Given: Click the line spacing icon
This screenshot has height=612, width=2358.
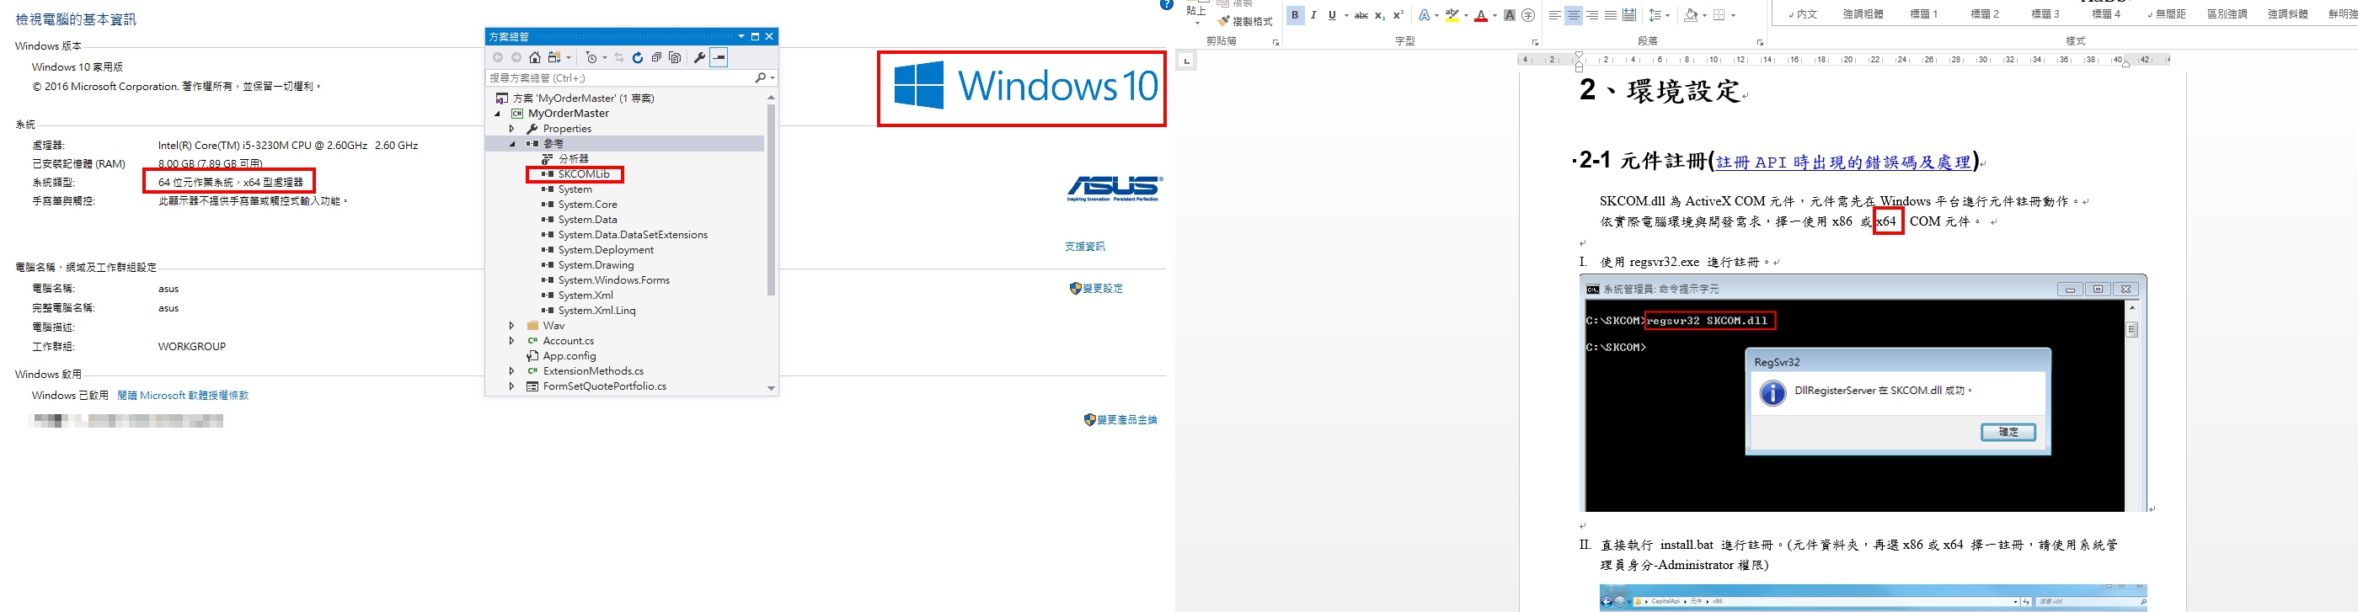Looking at the screenshot, I should tap(1655, 15).
